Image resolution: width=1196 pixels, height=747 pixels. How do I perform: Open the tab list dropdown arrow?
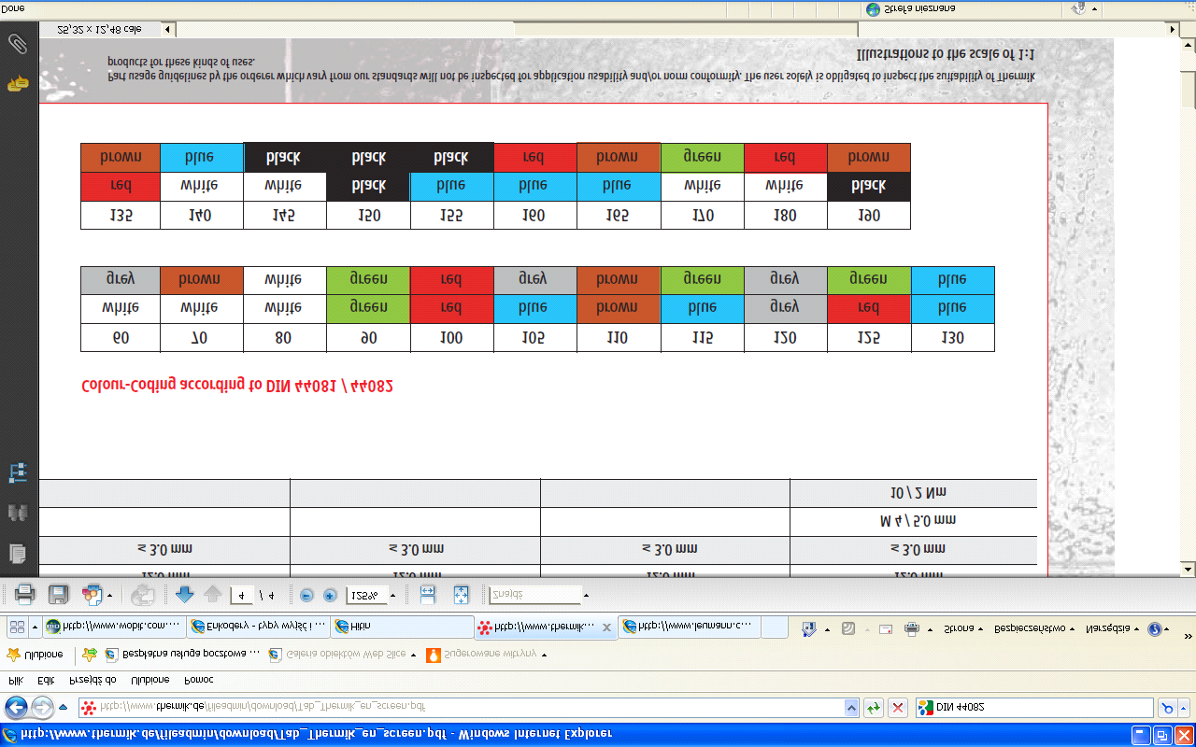point(35,627)
